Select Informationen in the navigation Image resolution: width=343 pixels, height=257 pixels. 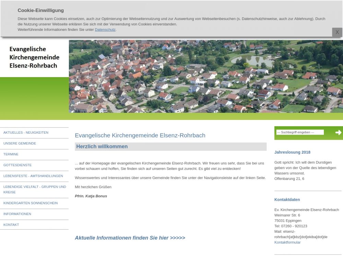click(17, 214)
